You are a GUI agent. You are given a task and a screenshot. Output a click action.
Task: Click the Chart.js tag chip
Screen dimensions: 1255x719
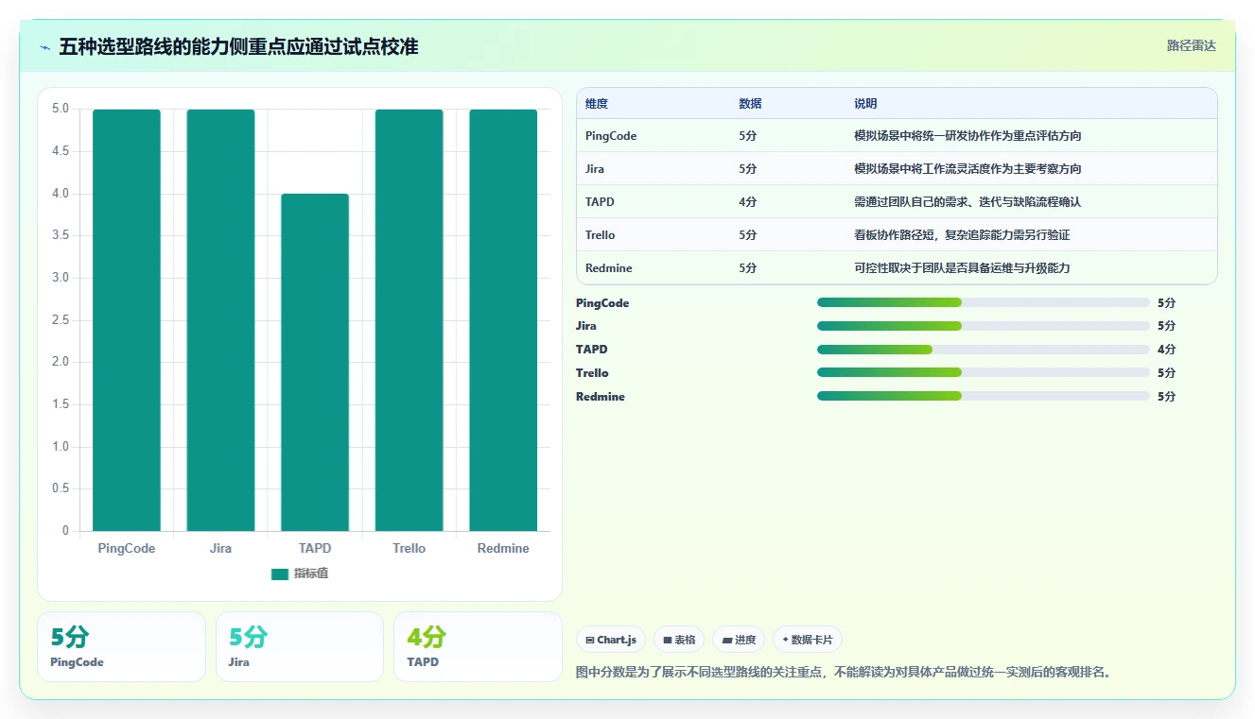click(x=611, y=640)
